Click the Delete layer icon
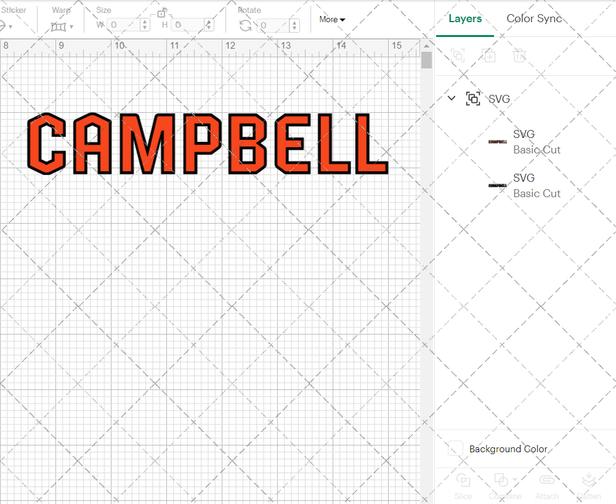Image resolution: width=616 pixels, height=504 pixels. pos(519,55)
